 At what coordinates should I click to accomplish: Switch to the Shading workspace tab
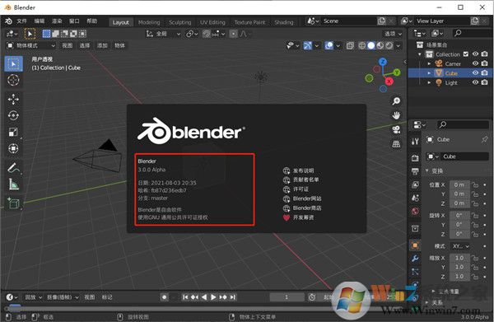[284, 22]
